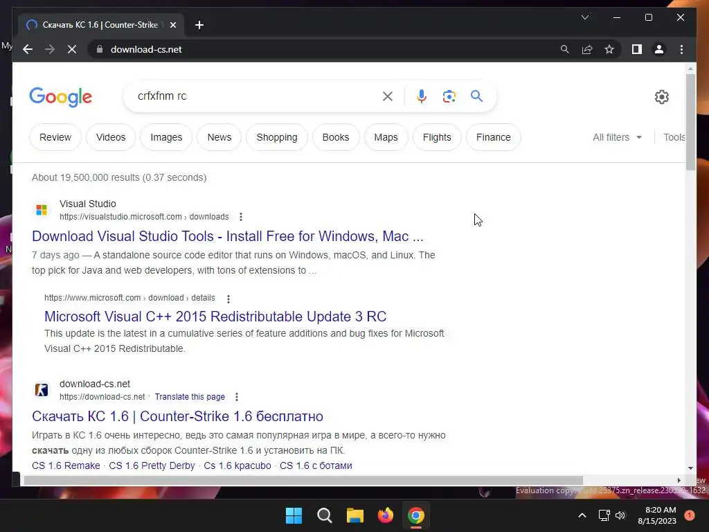Open a new browser tab
The image size is (709, 532).
pos(199,25)
